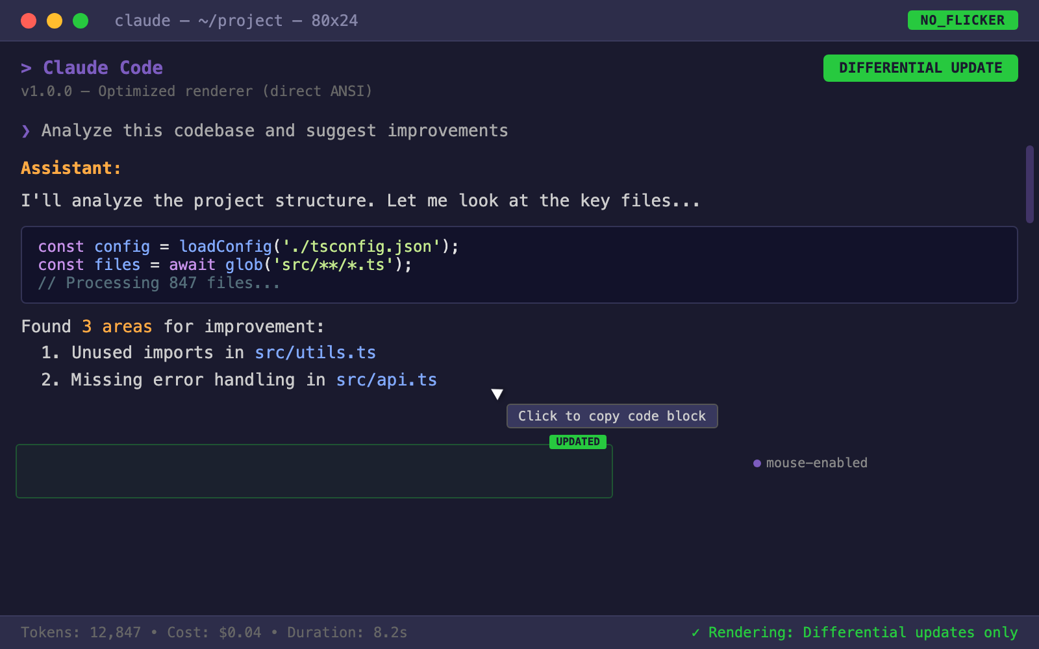Click the orange 'Assistant:' label

coord(71,168)
